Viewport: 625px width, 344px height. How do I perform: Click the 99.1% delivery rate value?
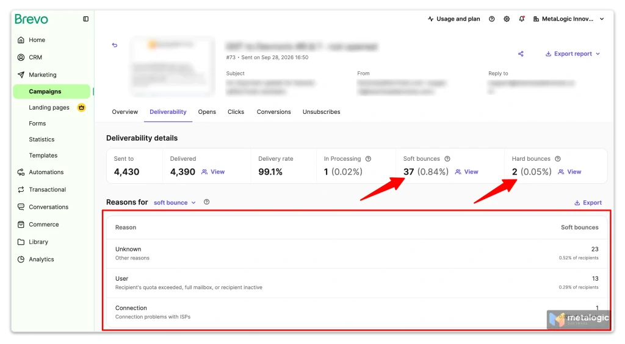click(270, 172)
